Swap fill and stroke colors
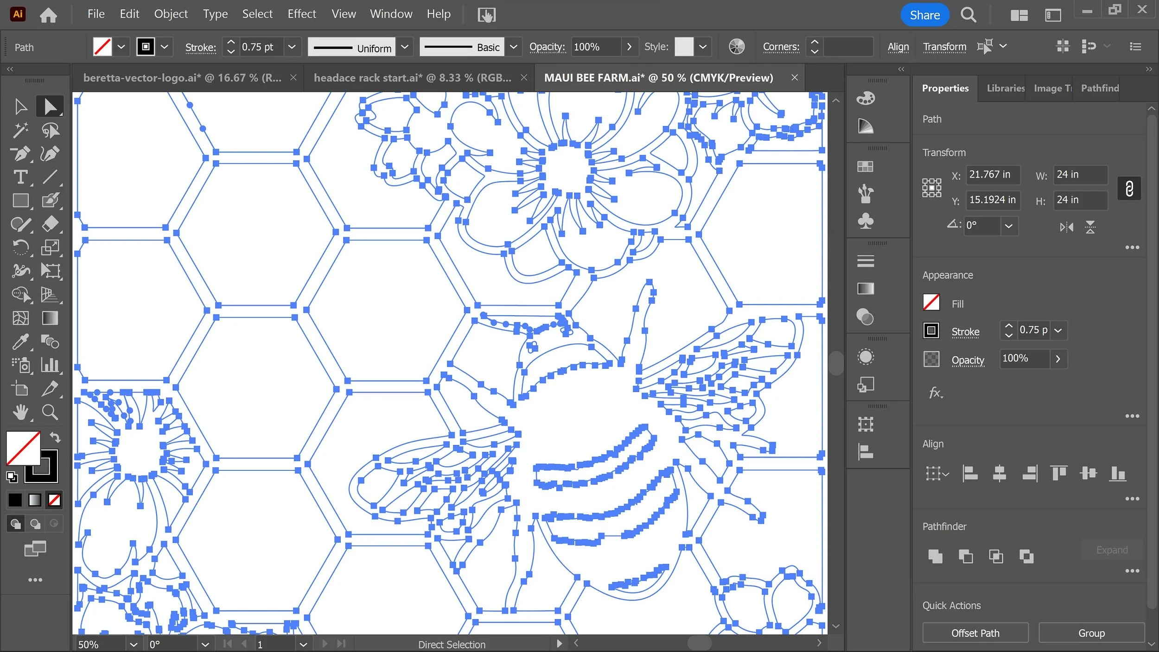 click(x=55, y=437)
